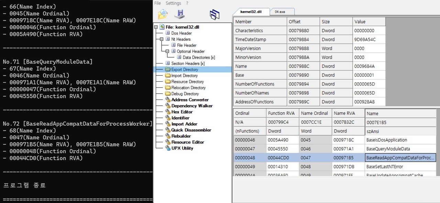Select BaseSetLastNTError in the export table
440x203 pixels.
pos(400,167)
